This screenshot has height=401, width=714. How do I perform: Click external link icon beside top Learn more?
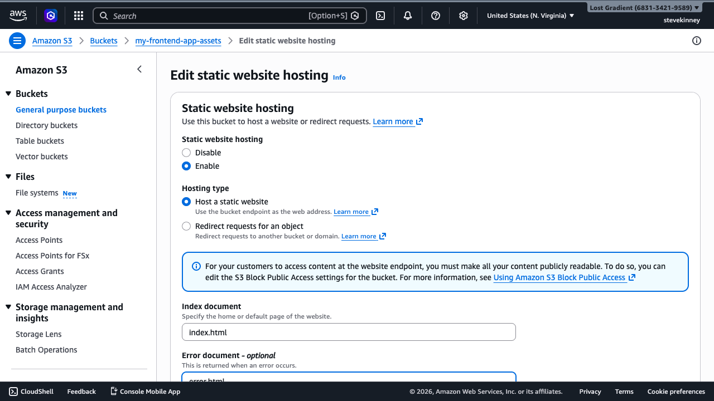coord(419,121)
